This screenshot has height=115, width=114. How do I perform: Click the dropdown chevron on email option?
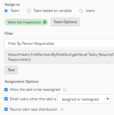tap(108, 99)
